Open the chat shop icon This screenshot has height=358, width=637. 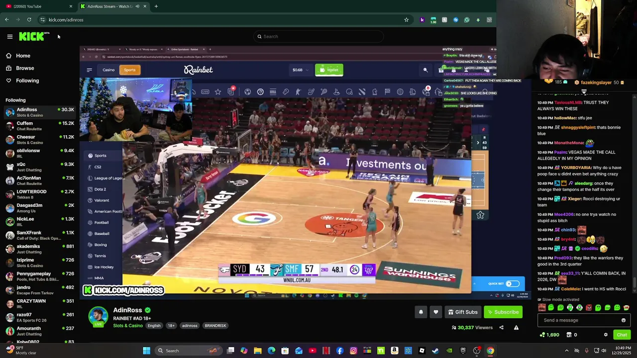569,335
